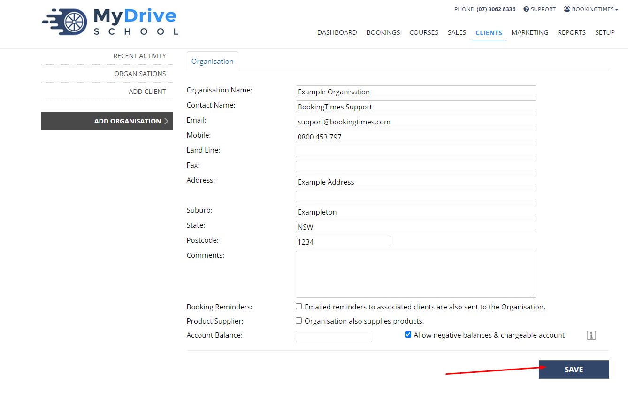Click the MyDrive School logo
Image resolution: width=628 pixels, height=393 pixels.
110,22
